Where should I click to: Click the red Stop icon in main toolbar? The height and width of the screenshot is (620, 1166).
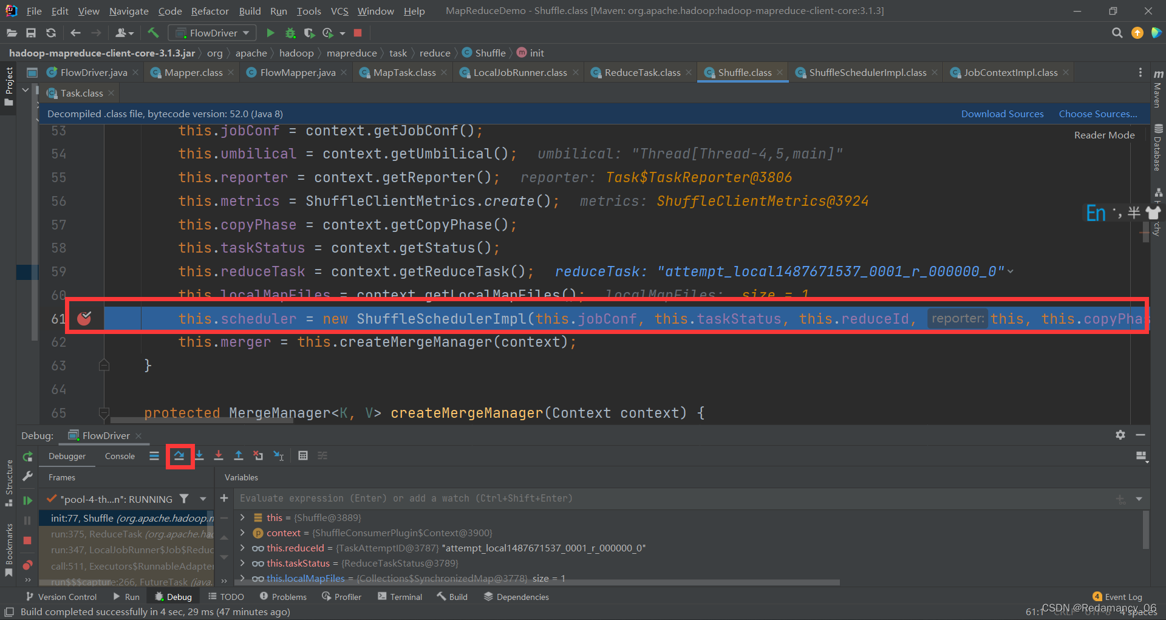358,33
